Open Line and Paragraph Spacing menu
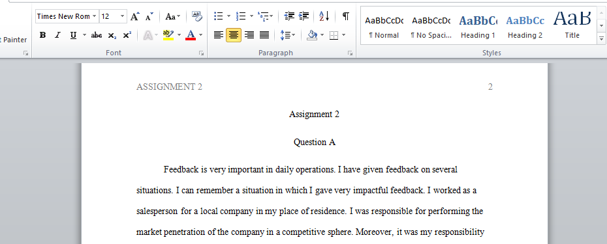 click(288, 35)
